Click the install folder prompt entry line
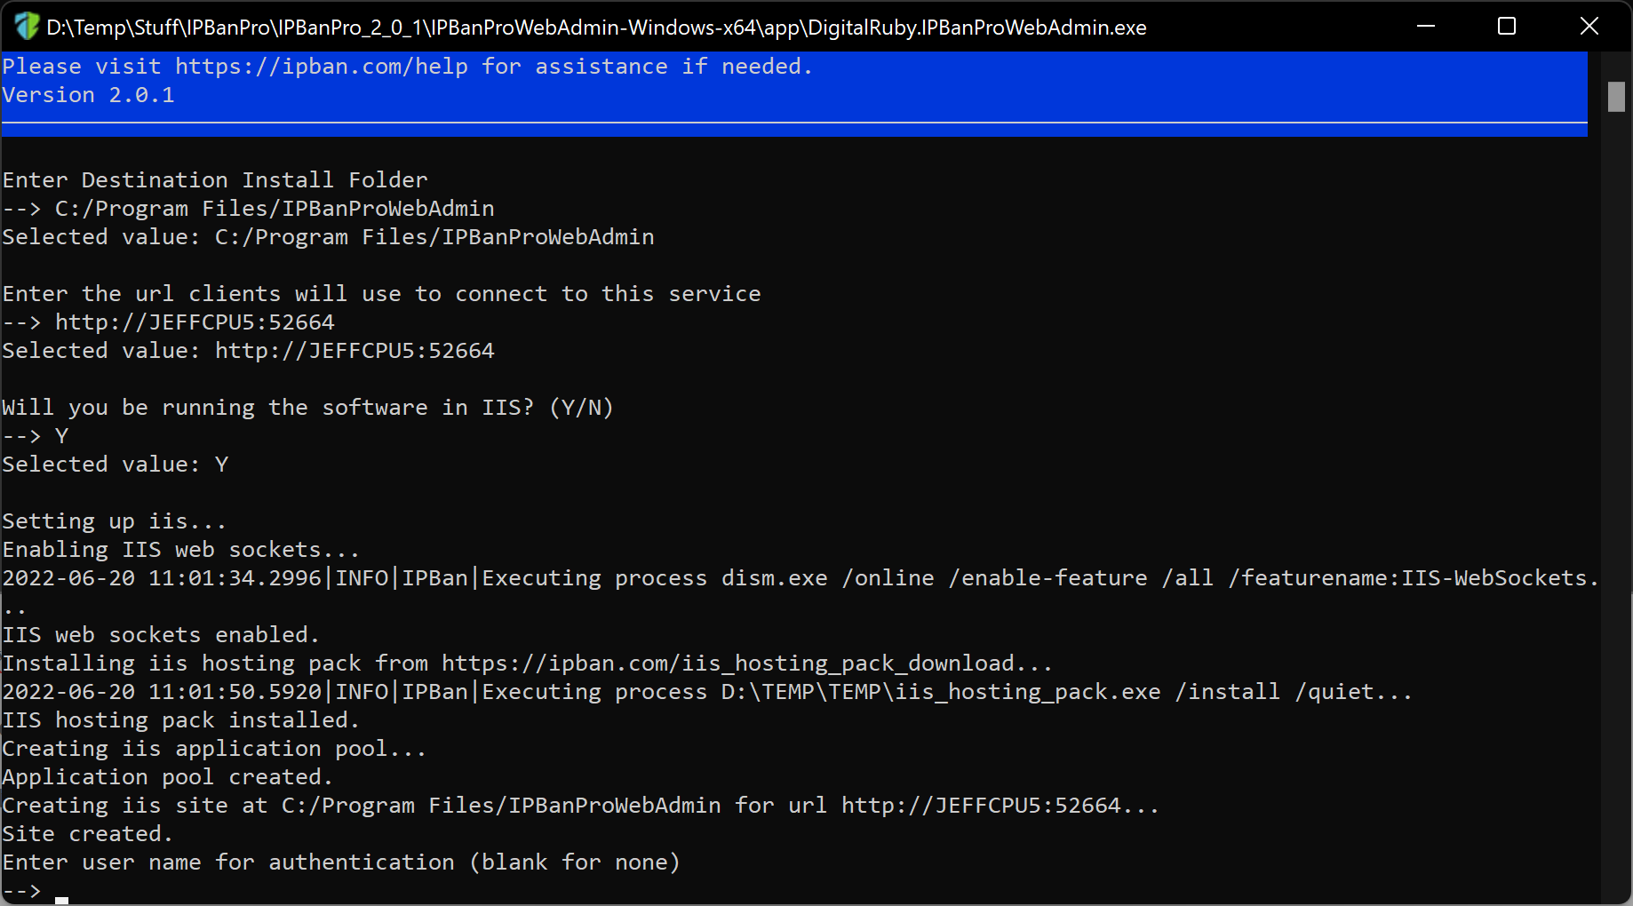1633x906 pixels. click(249, 209)
